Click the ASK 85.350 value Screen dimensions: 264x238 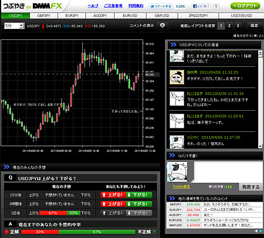[99, 26]
